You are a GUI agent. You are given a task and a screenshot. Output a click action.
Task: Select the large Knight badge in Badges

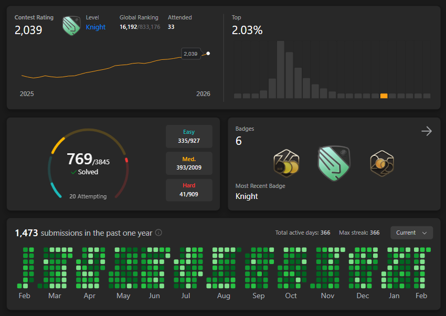point(334,163)
